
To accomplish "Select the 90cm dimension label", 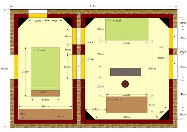I will coord(38,21).
